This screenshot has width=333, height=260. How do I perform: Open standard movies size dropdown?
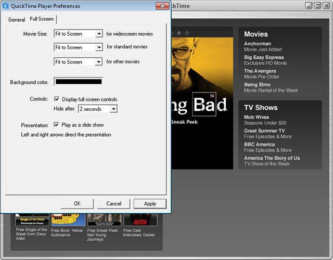[79, 47]
